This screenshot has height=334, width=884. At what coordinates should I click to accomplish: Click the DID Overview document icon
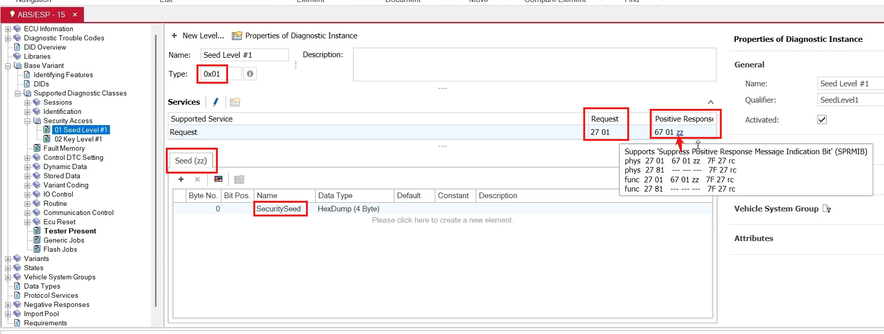point(17,47)
